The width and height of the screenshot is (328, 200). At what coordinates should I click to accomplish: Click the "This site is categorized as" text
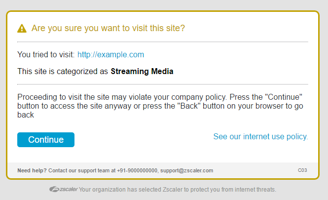[x=63, y=71]
